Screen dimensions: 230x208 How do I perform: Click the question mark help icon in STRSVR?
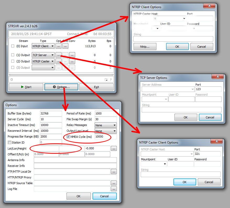[x=111, y=80]
